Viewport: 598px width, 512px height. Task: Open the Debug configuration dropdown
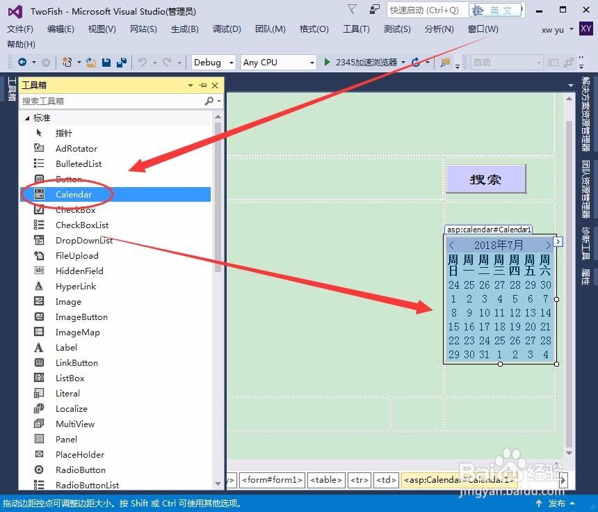213,62
